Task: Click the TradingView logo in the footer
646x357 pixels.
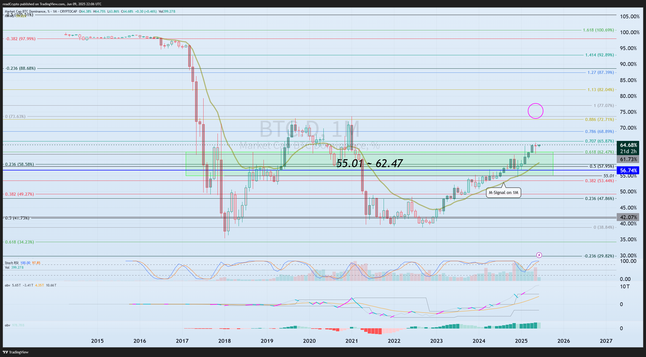Action: click(16, 352)
